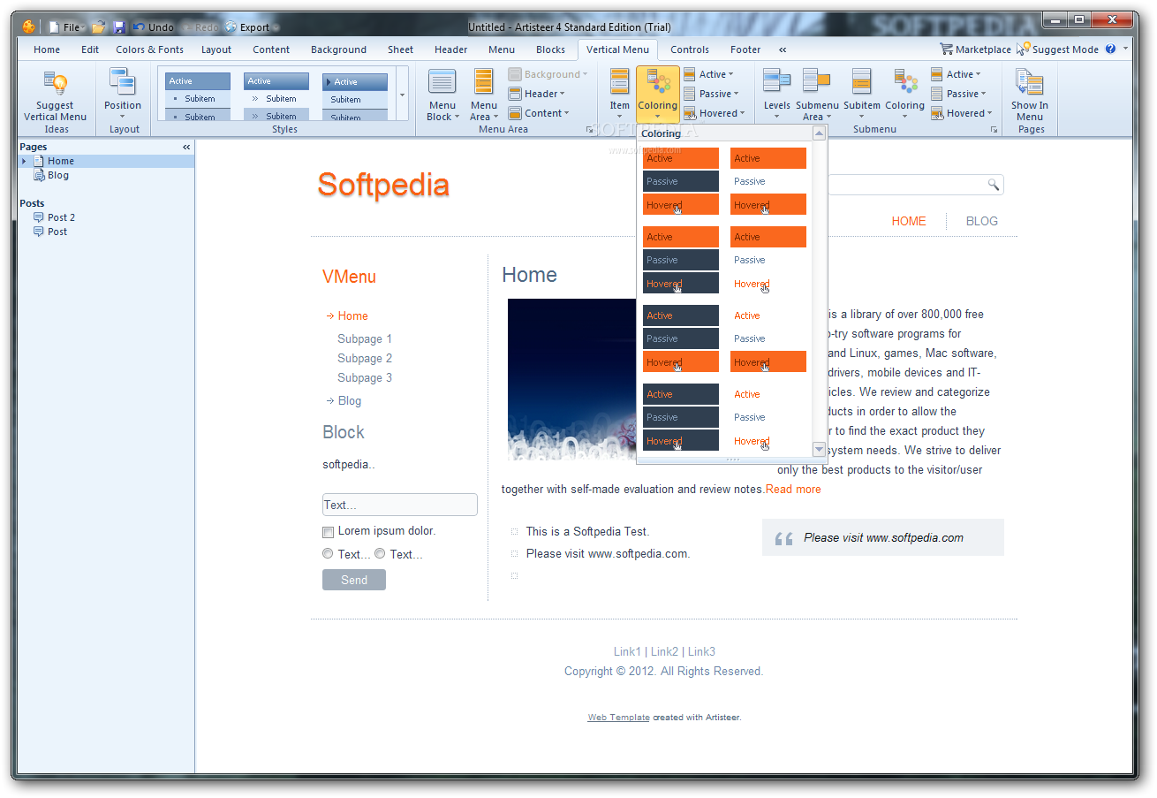Screen dimensions: 1157x798
Task: Open the Sheet ribbon tab
Action: point(400,49)
